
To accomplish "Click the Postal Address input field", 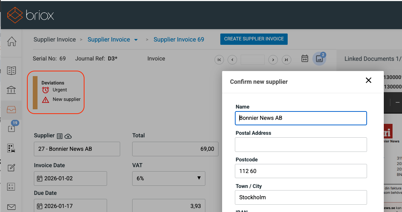I will click(301, 145).
